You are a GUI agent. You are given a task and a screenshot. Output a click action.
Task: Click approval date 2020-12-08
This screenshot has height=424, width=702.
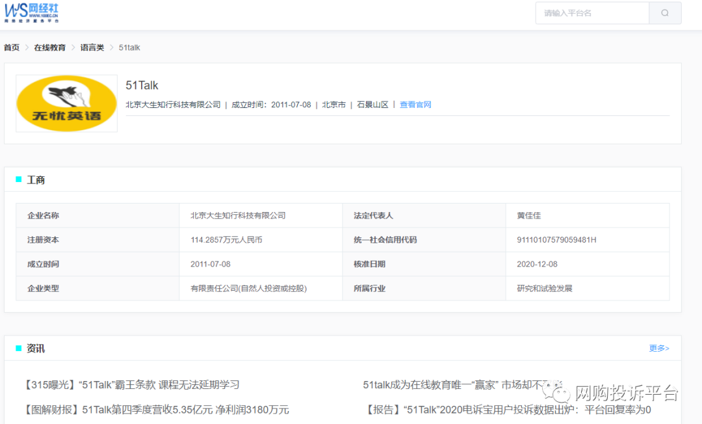pos(538,264)
